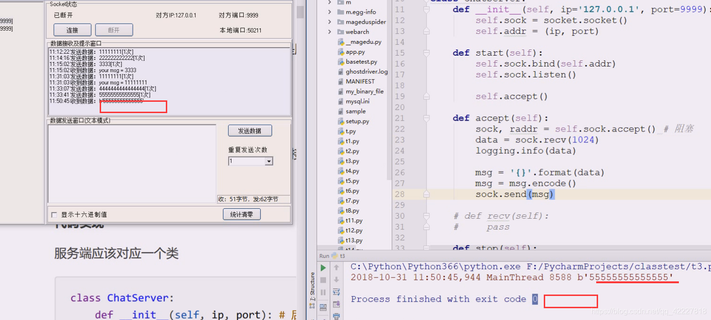Click logging.info(data) code line
This screenshot has height=320, width=711.
[x=526, y=151]
